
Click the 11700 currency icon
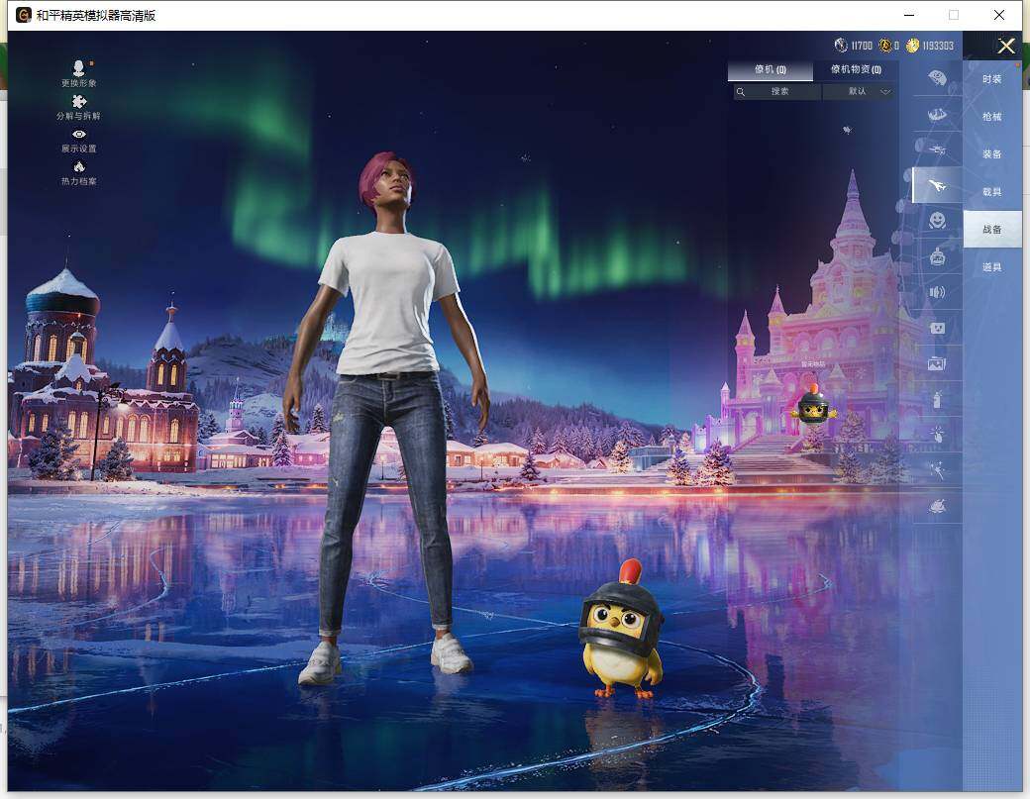pyautogui.click(x=841, y=45)
